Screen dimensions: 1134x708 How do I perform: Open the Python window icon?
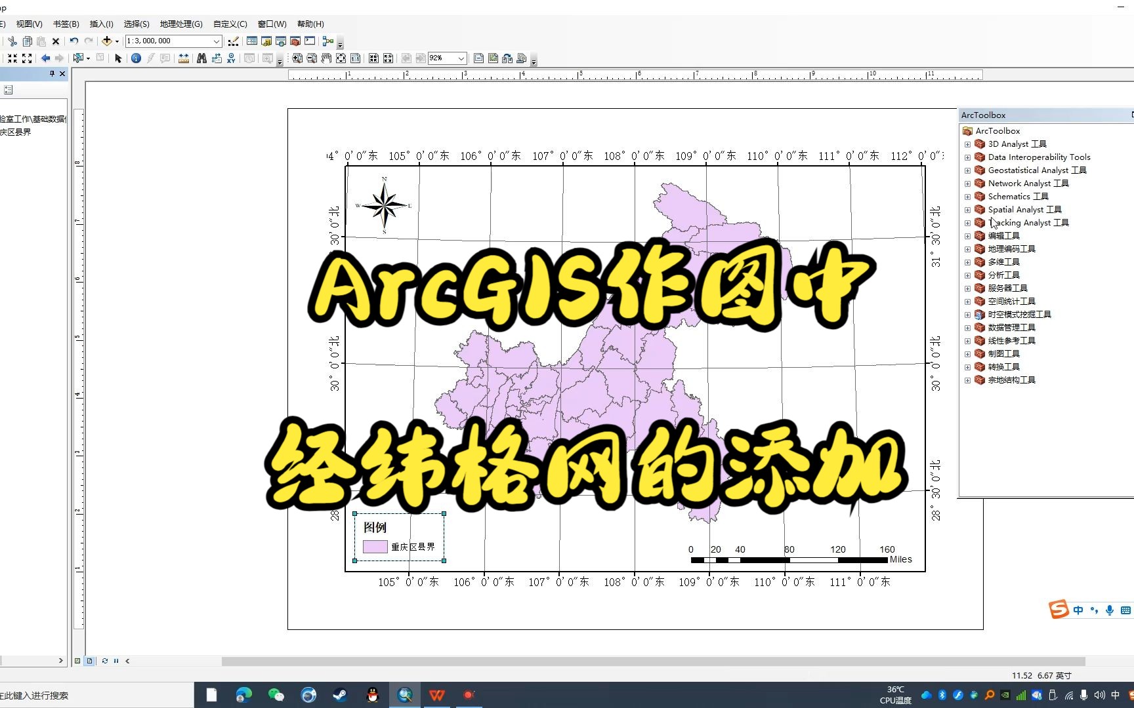pos(310,41)
